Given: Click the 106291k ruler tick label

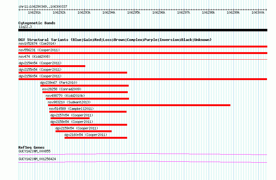Looking at the screenshot, I should coord(34,12).
